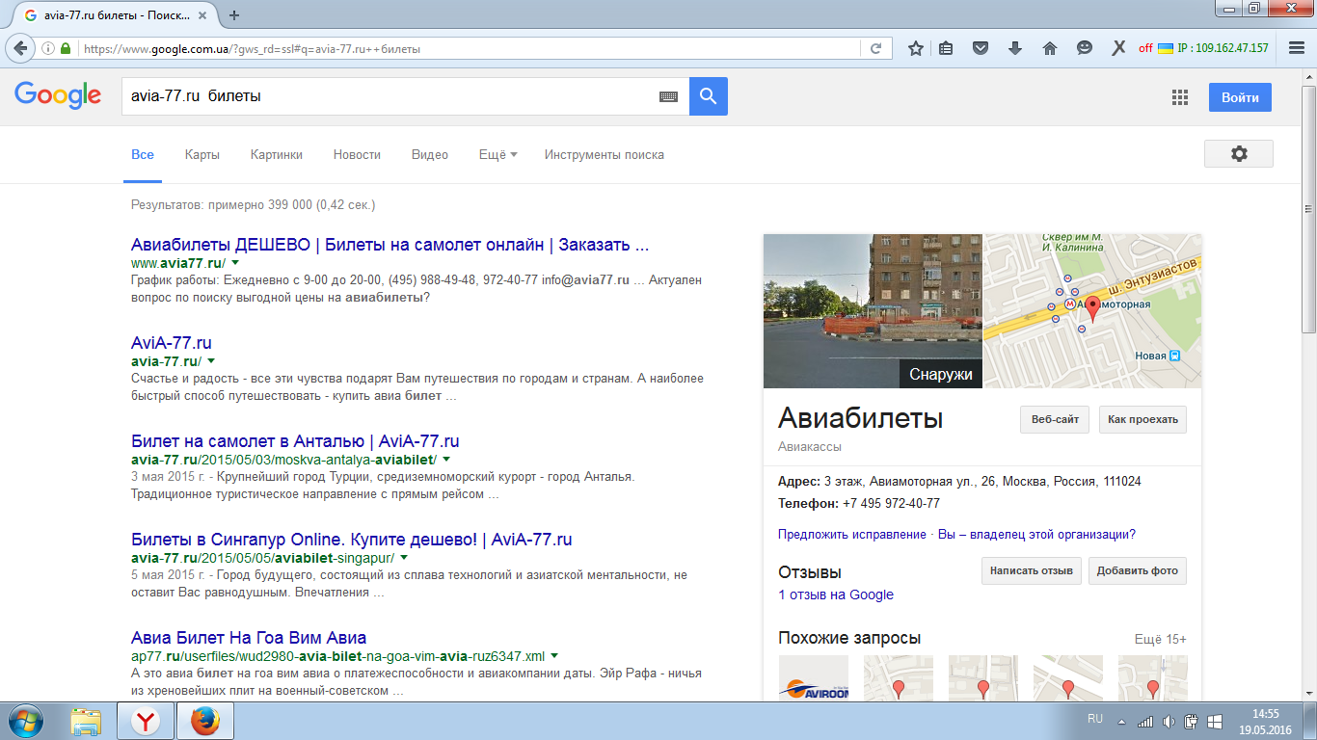The width and height of the screenshot is (1317, 740).
Task: Switch to the Карты tab
Action: 202,154
